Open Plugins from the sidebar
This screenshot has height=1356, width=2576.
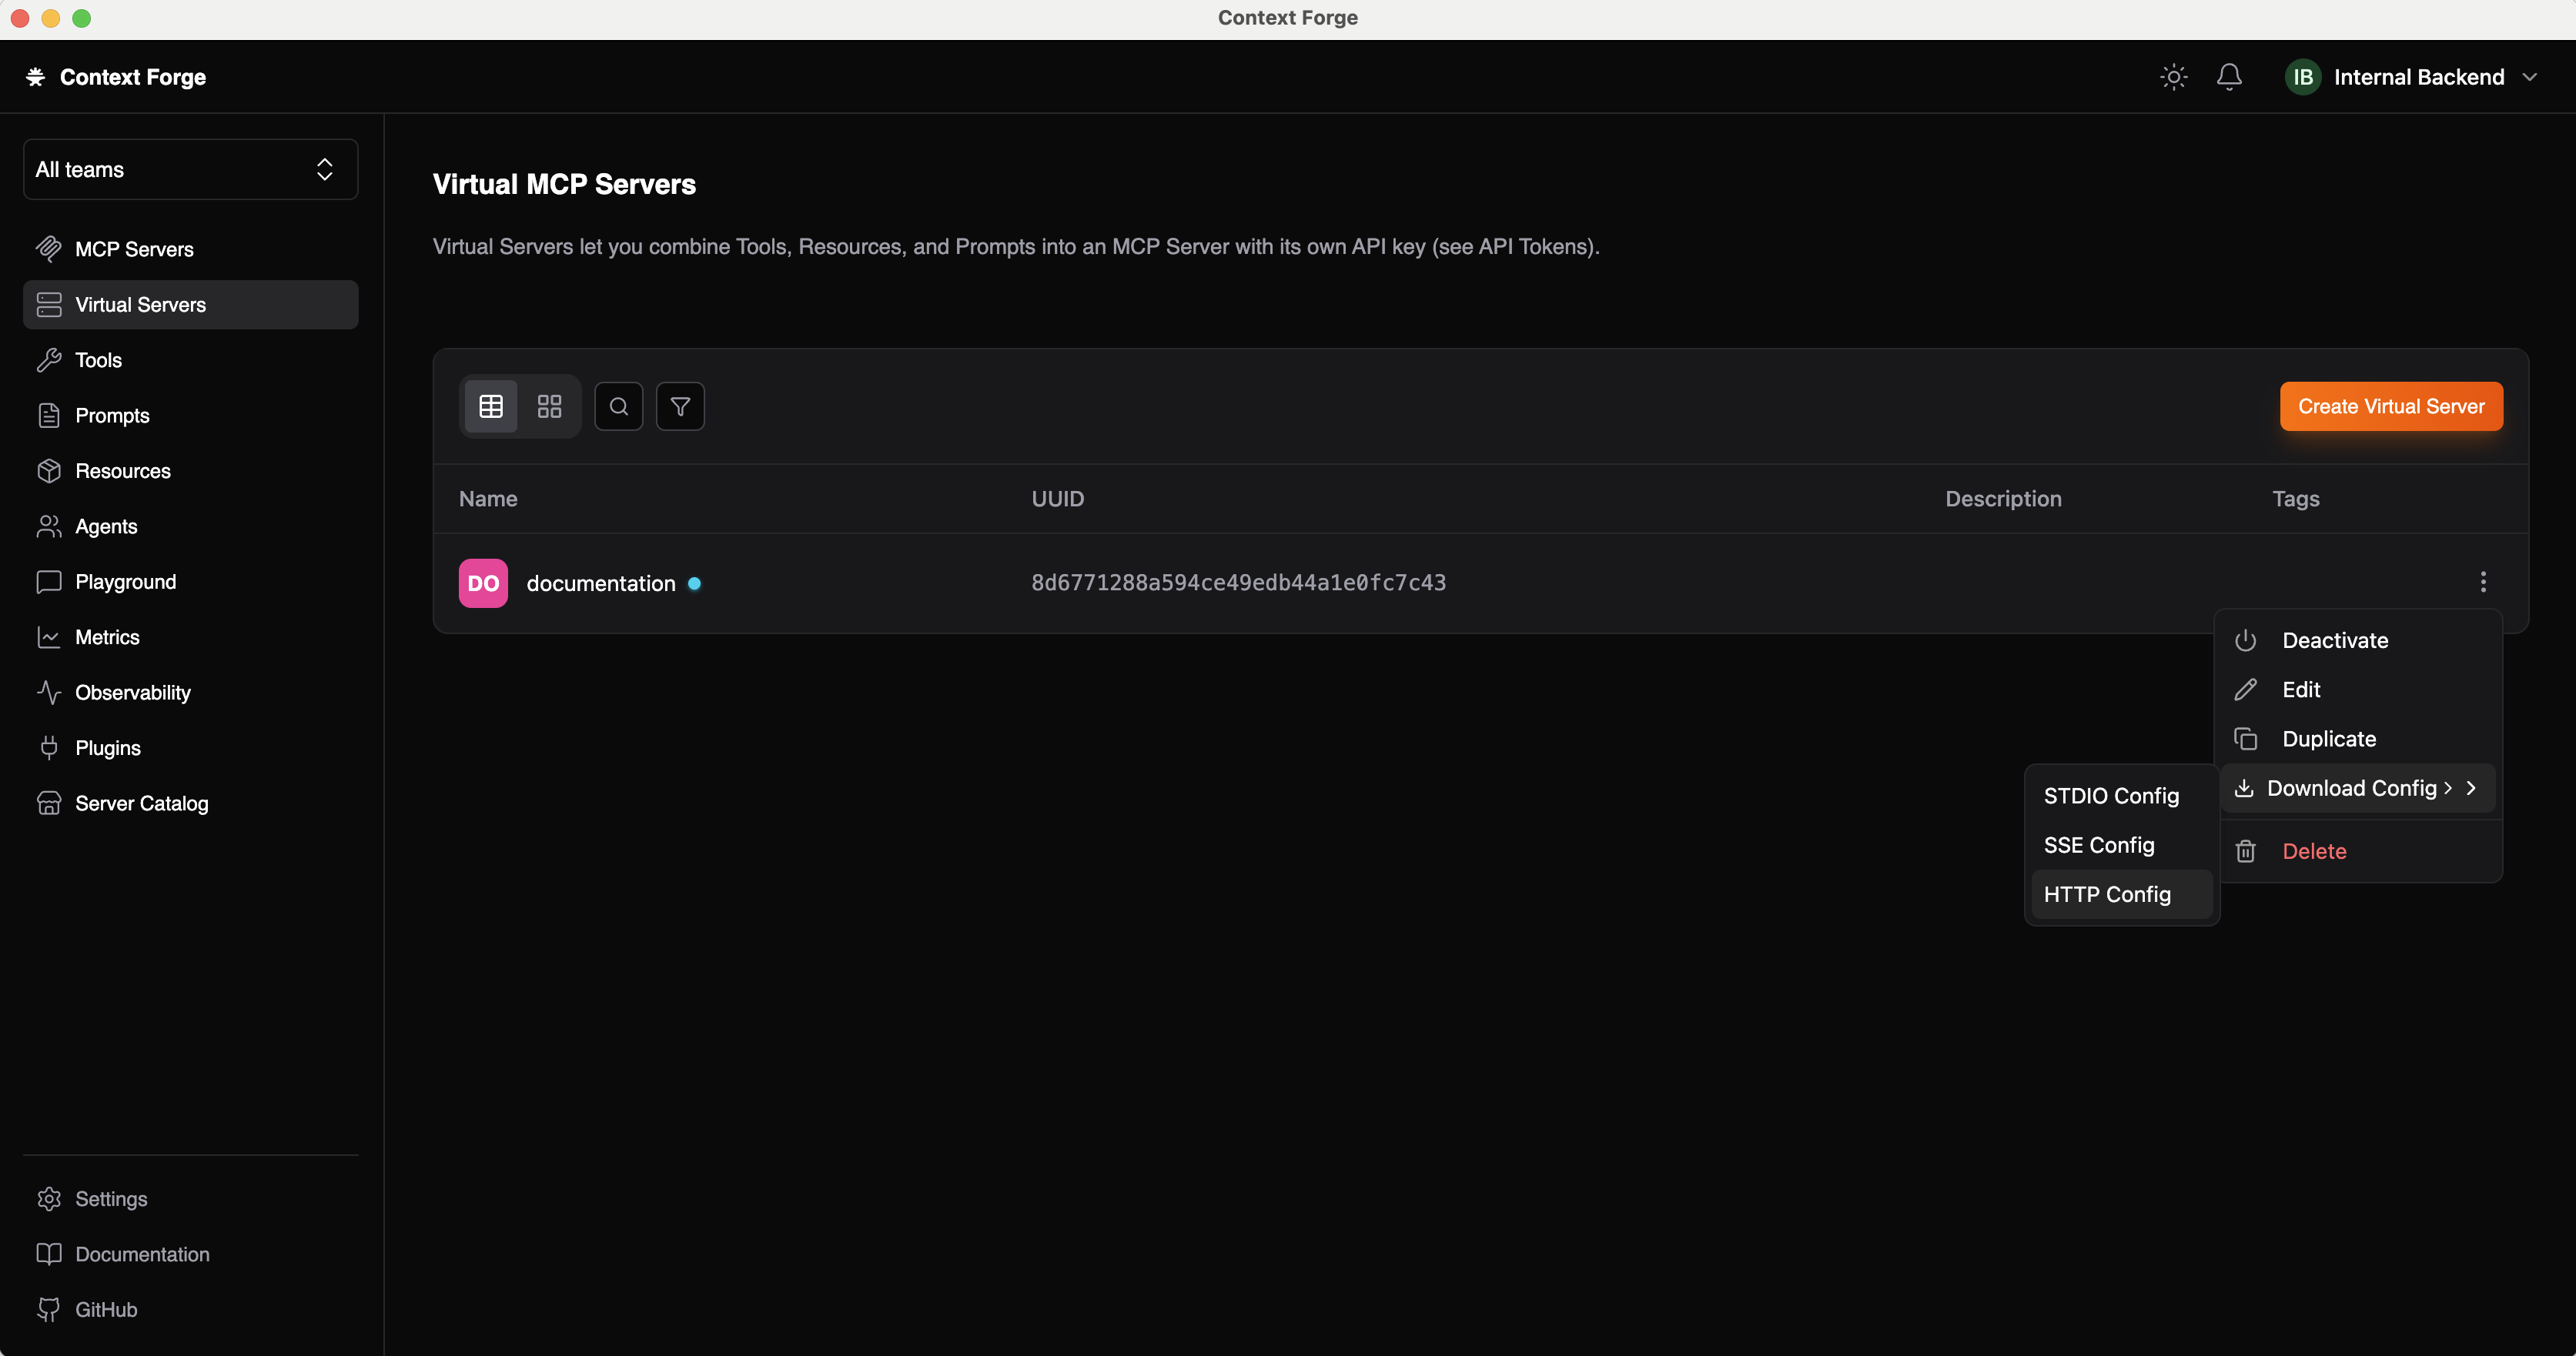tap(108, 747)
